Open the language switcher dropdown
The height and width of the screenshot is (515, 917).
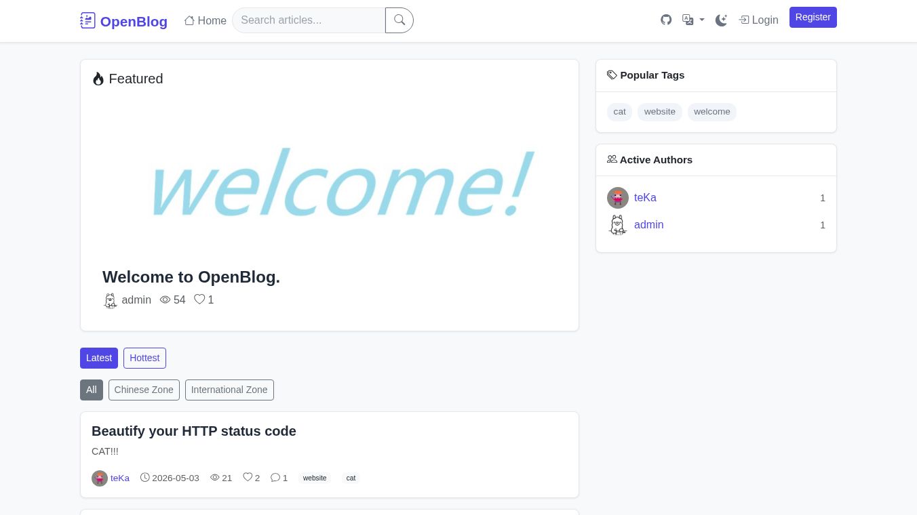693,20
